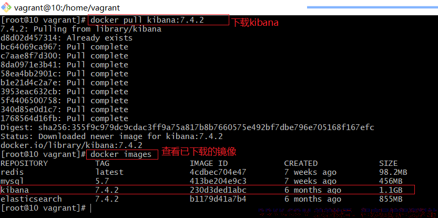The height and width of the screenshot is (218, 438).
Task: Click the kibana repository row
Action: coord(207,190)
